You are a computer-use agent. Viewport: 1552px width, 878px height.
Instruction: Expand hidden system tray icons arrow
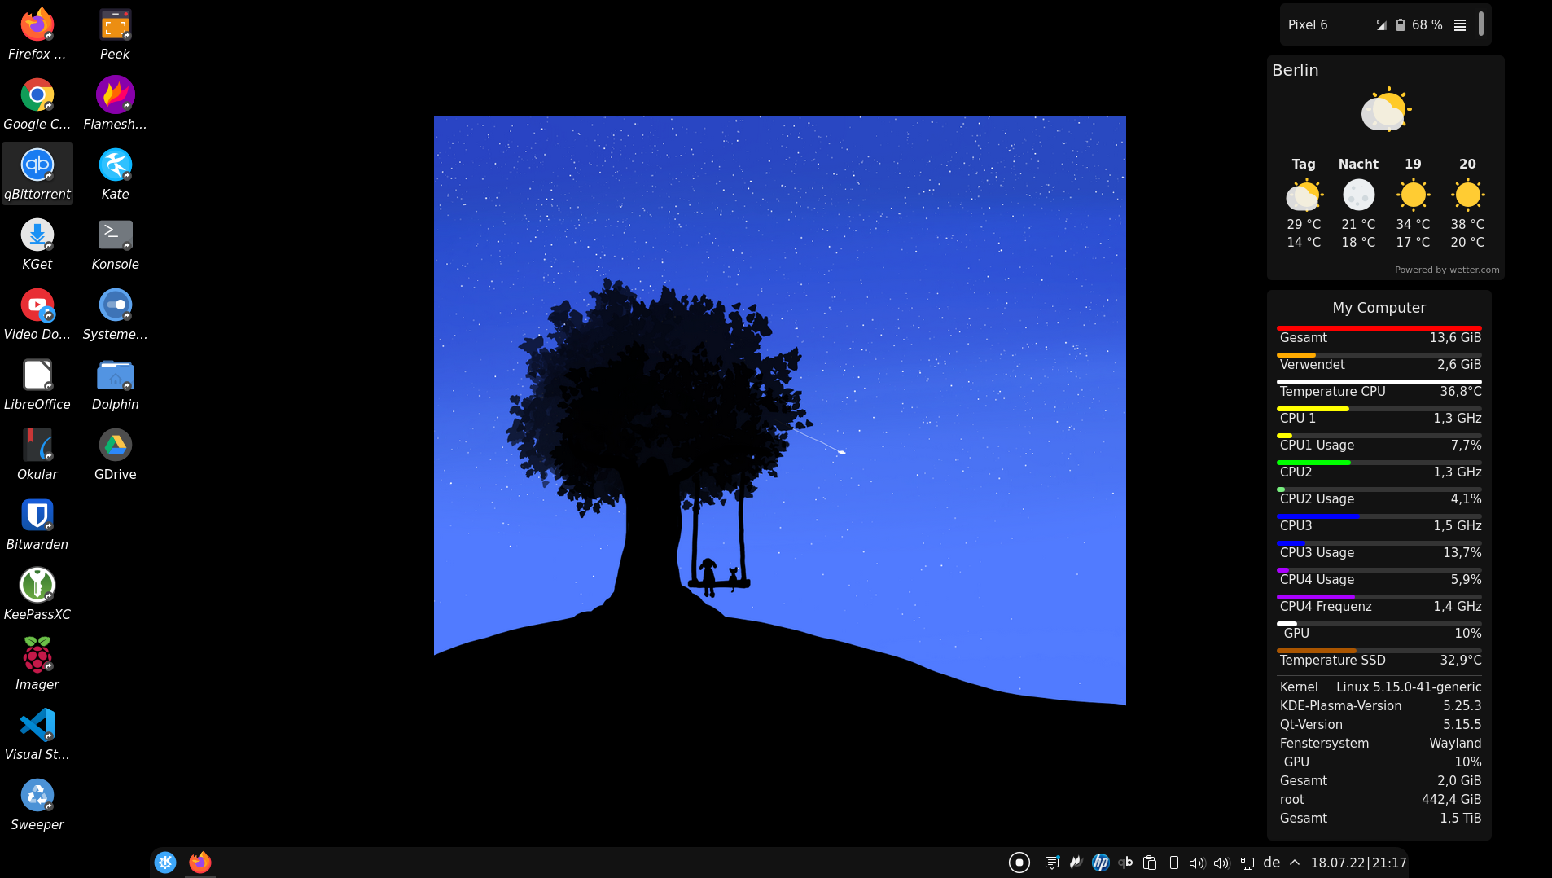[1295, 863]
